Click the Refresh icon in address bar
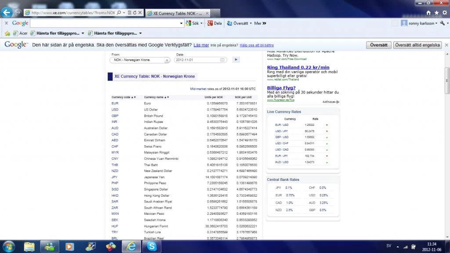 134,13
